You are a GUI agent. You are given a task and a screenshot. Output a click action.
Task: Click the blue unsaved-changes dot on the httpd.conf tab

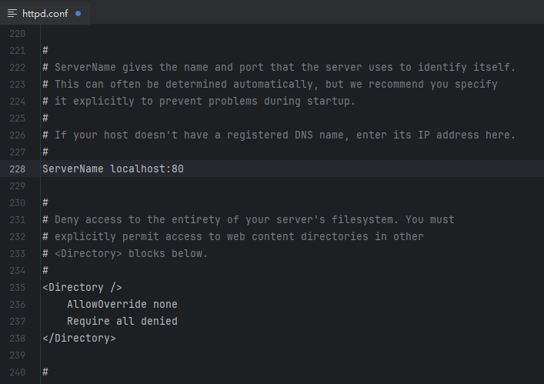tap(78, 13)
